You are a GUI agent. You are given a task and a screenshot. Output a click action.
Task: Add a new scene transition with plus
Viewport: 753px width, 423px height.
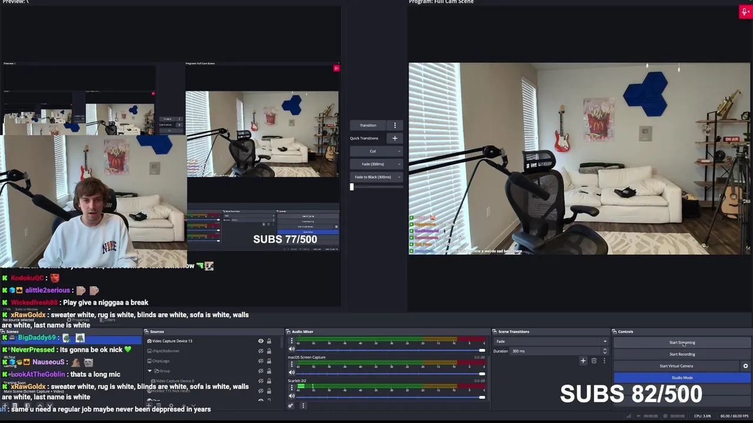click(x=583, y=361)
